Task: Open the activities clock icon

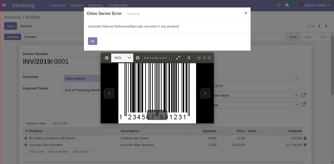Action: tap(278, 5)
